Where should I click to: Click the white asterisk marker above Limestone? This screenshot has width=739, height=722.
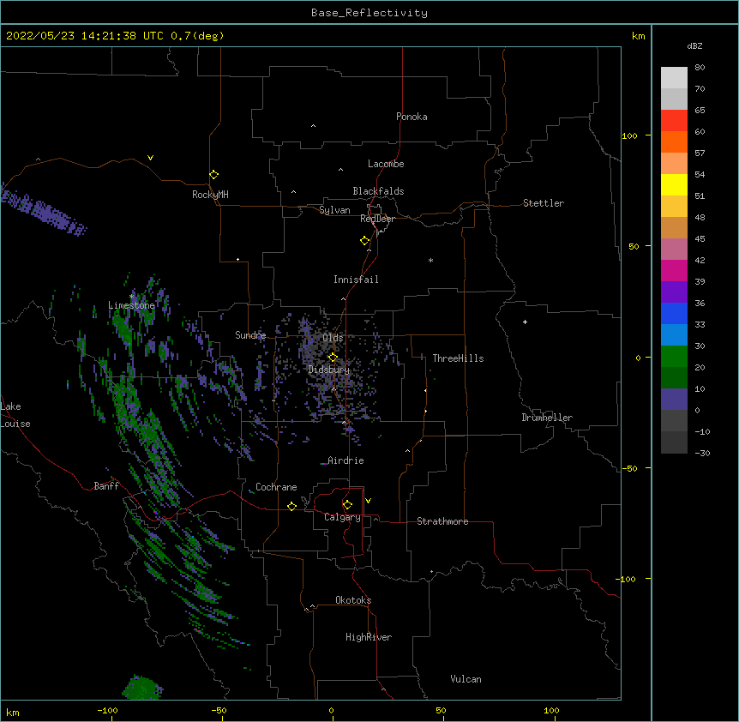click(x=131, y=297)
